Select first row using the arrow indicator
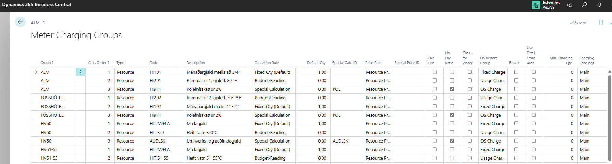612x164 pixels. click(x=35, y=72)
